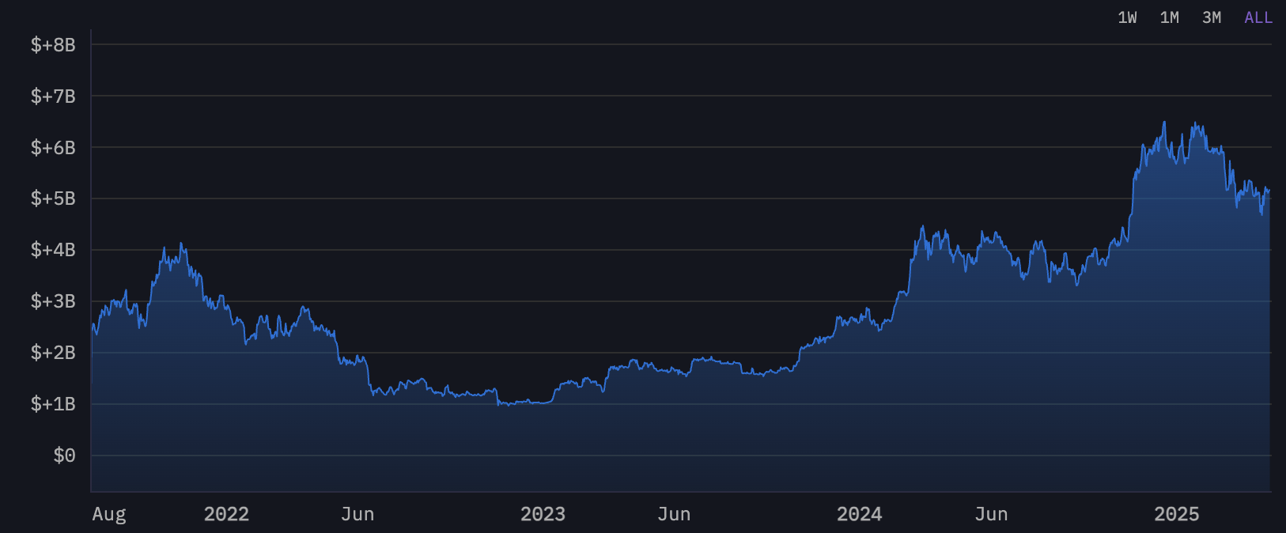Click the $0 axis label

[x=64, y=456]
